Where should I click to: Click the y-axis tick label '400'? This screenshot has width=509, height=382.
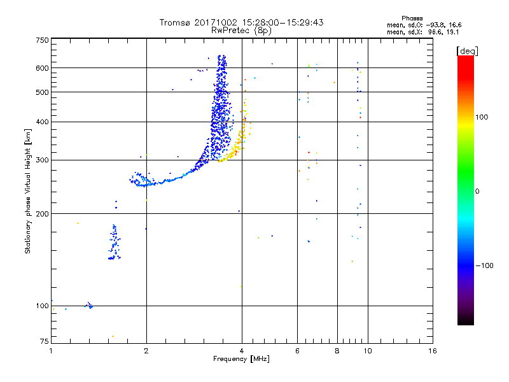[x=42, y=122]
